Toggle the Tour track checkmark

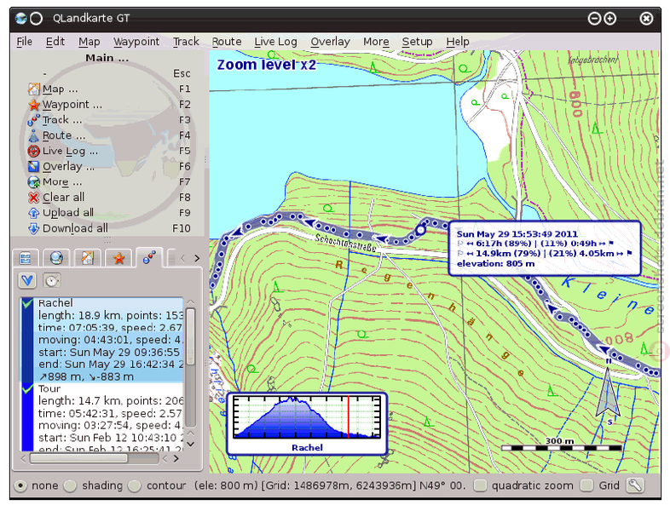[x=28, y=389]
